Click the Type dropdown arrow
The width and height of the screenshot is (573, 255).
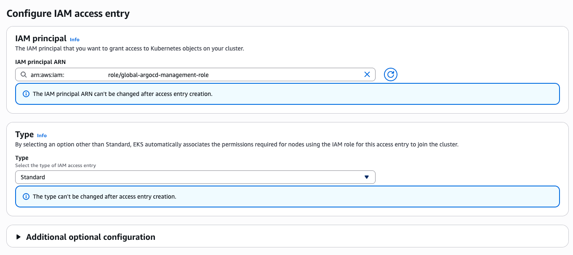point(366,177)
